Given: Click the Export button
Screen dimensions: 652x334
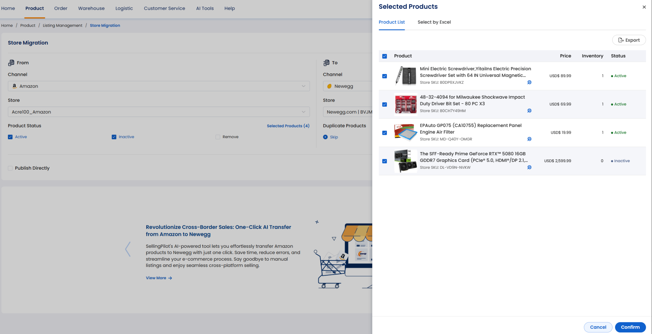Looking at the screenshot, I should [x=629, y=40].
